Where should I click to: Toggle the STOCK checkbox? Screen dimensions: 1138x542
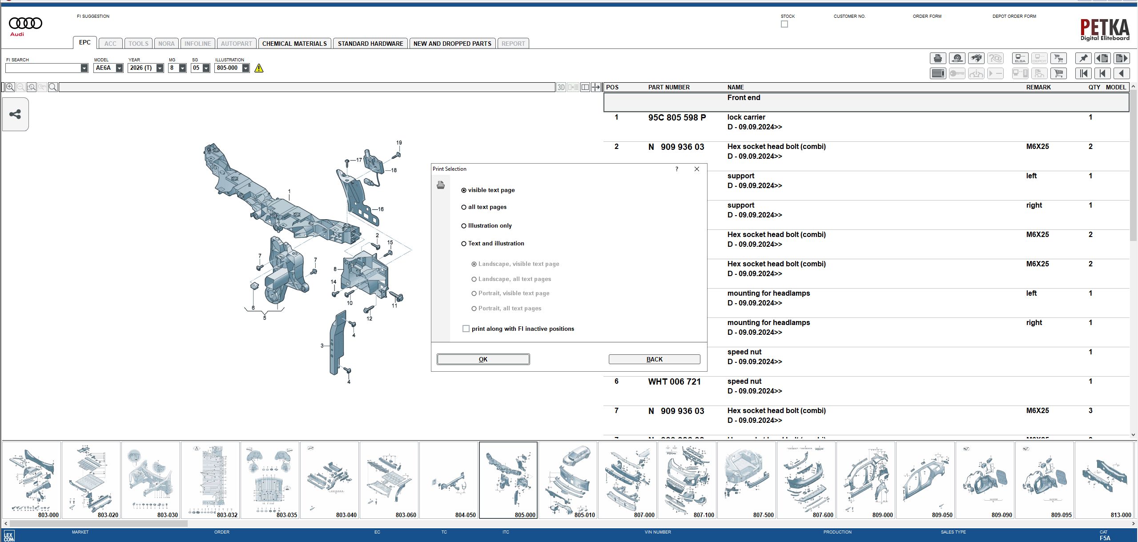(784, 24)
